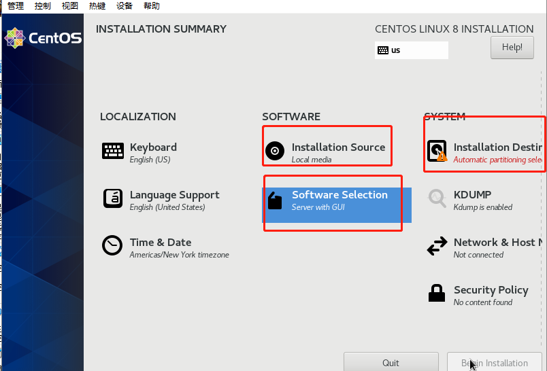Click the Software Selection package icon
Screen dimensions: 547x371
(x=275, y=201)
